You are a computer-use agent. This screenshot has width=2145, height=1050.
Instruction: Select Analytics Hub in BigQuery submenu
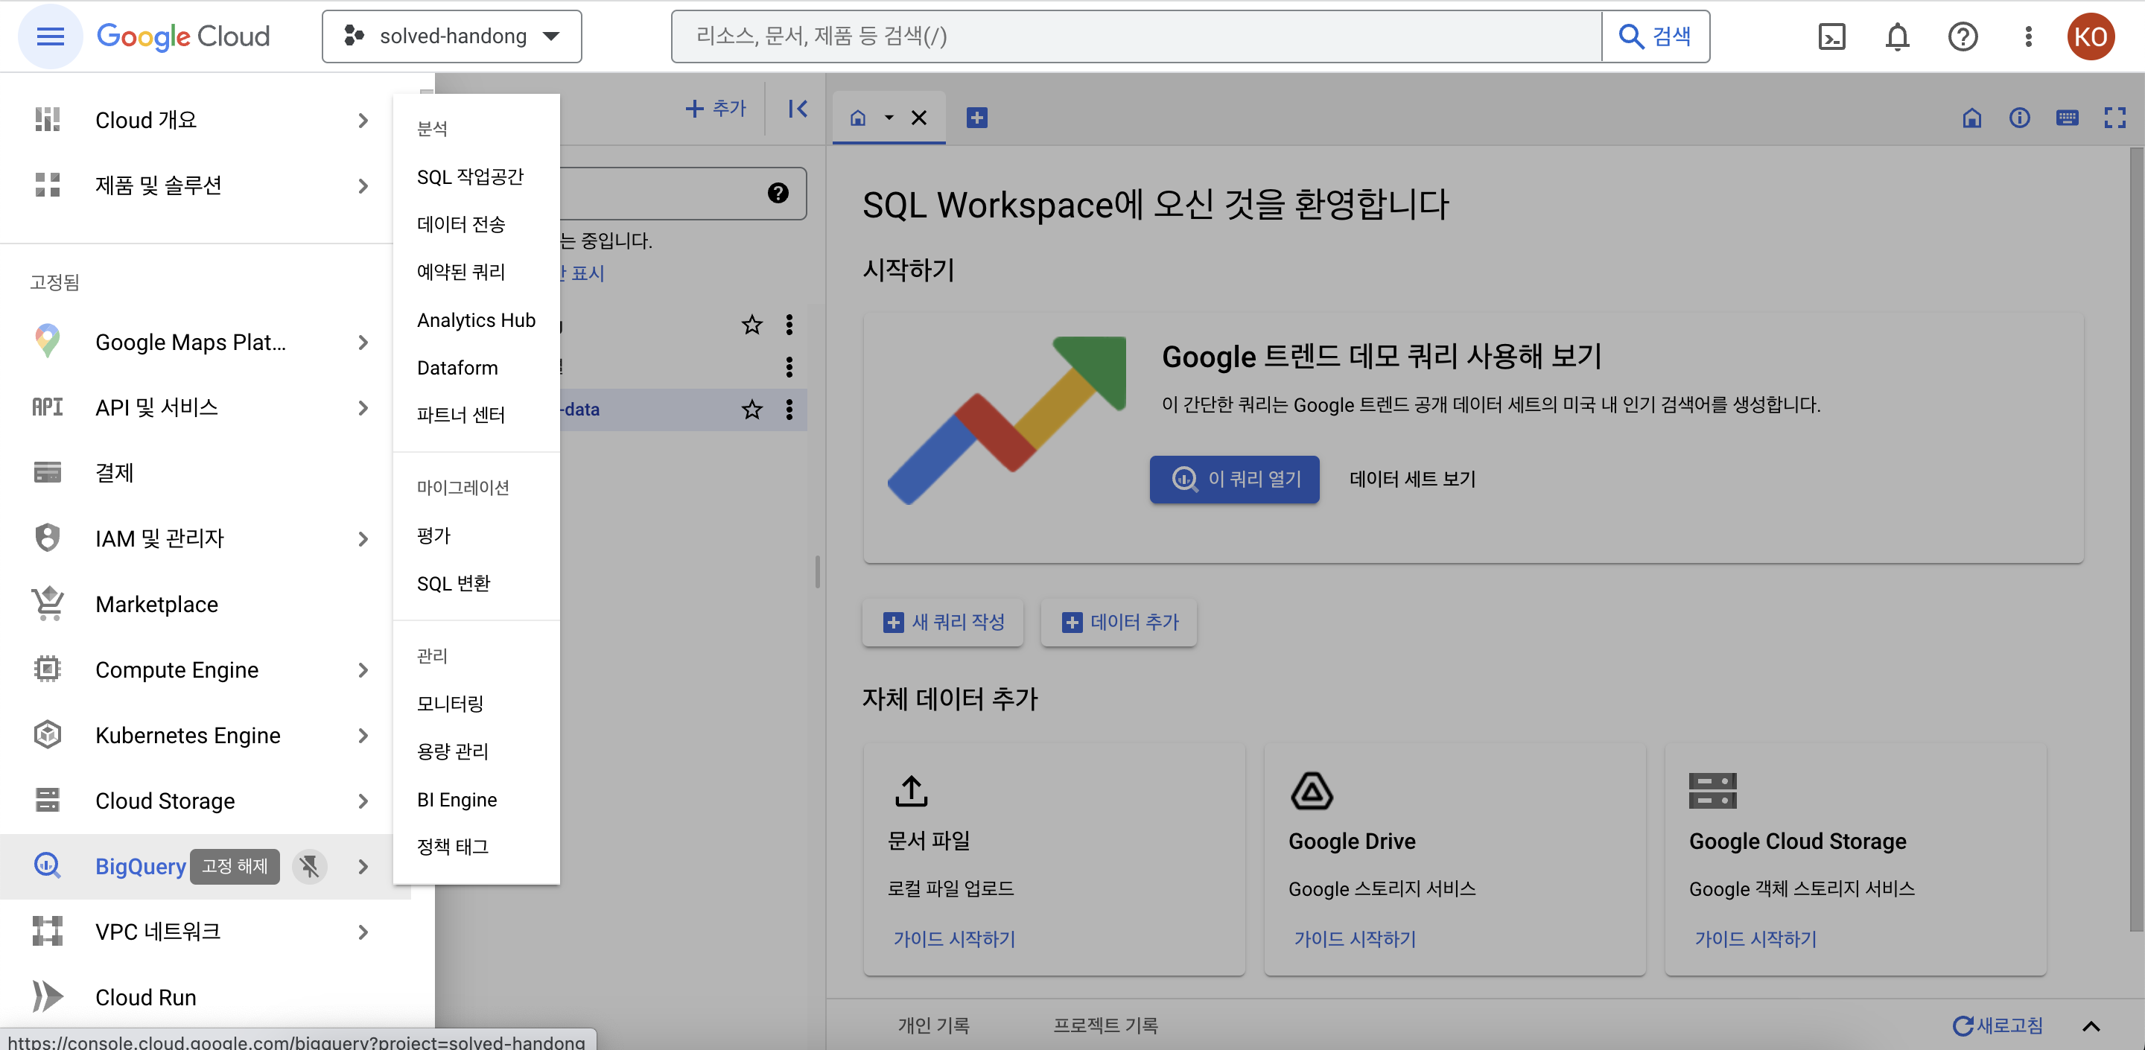(x=477, y=319)
